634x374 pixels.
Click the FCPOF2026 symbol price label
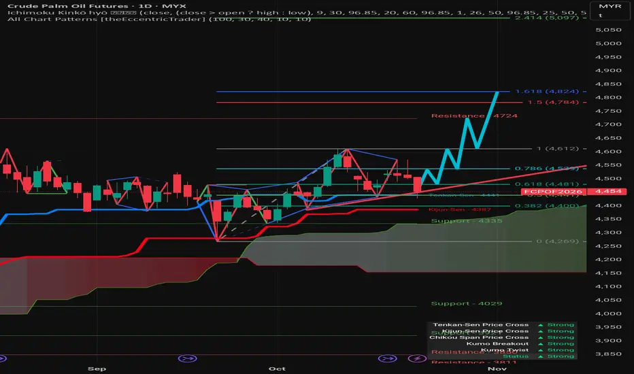point(553,192)
